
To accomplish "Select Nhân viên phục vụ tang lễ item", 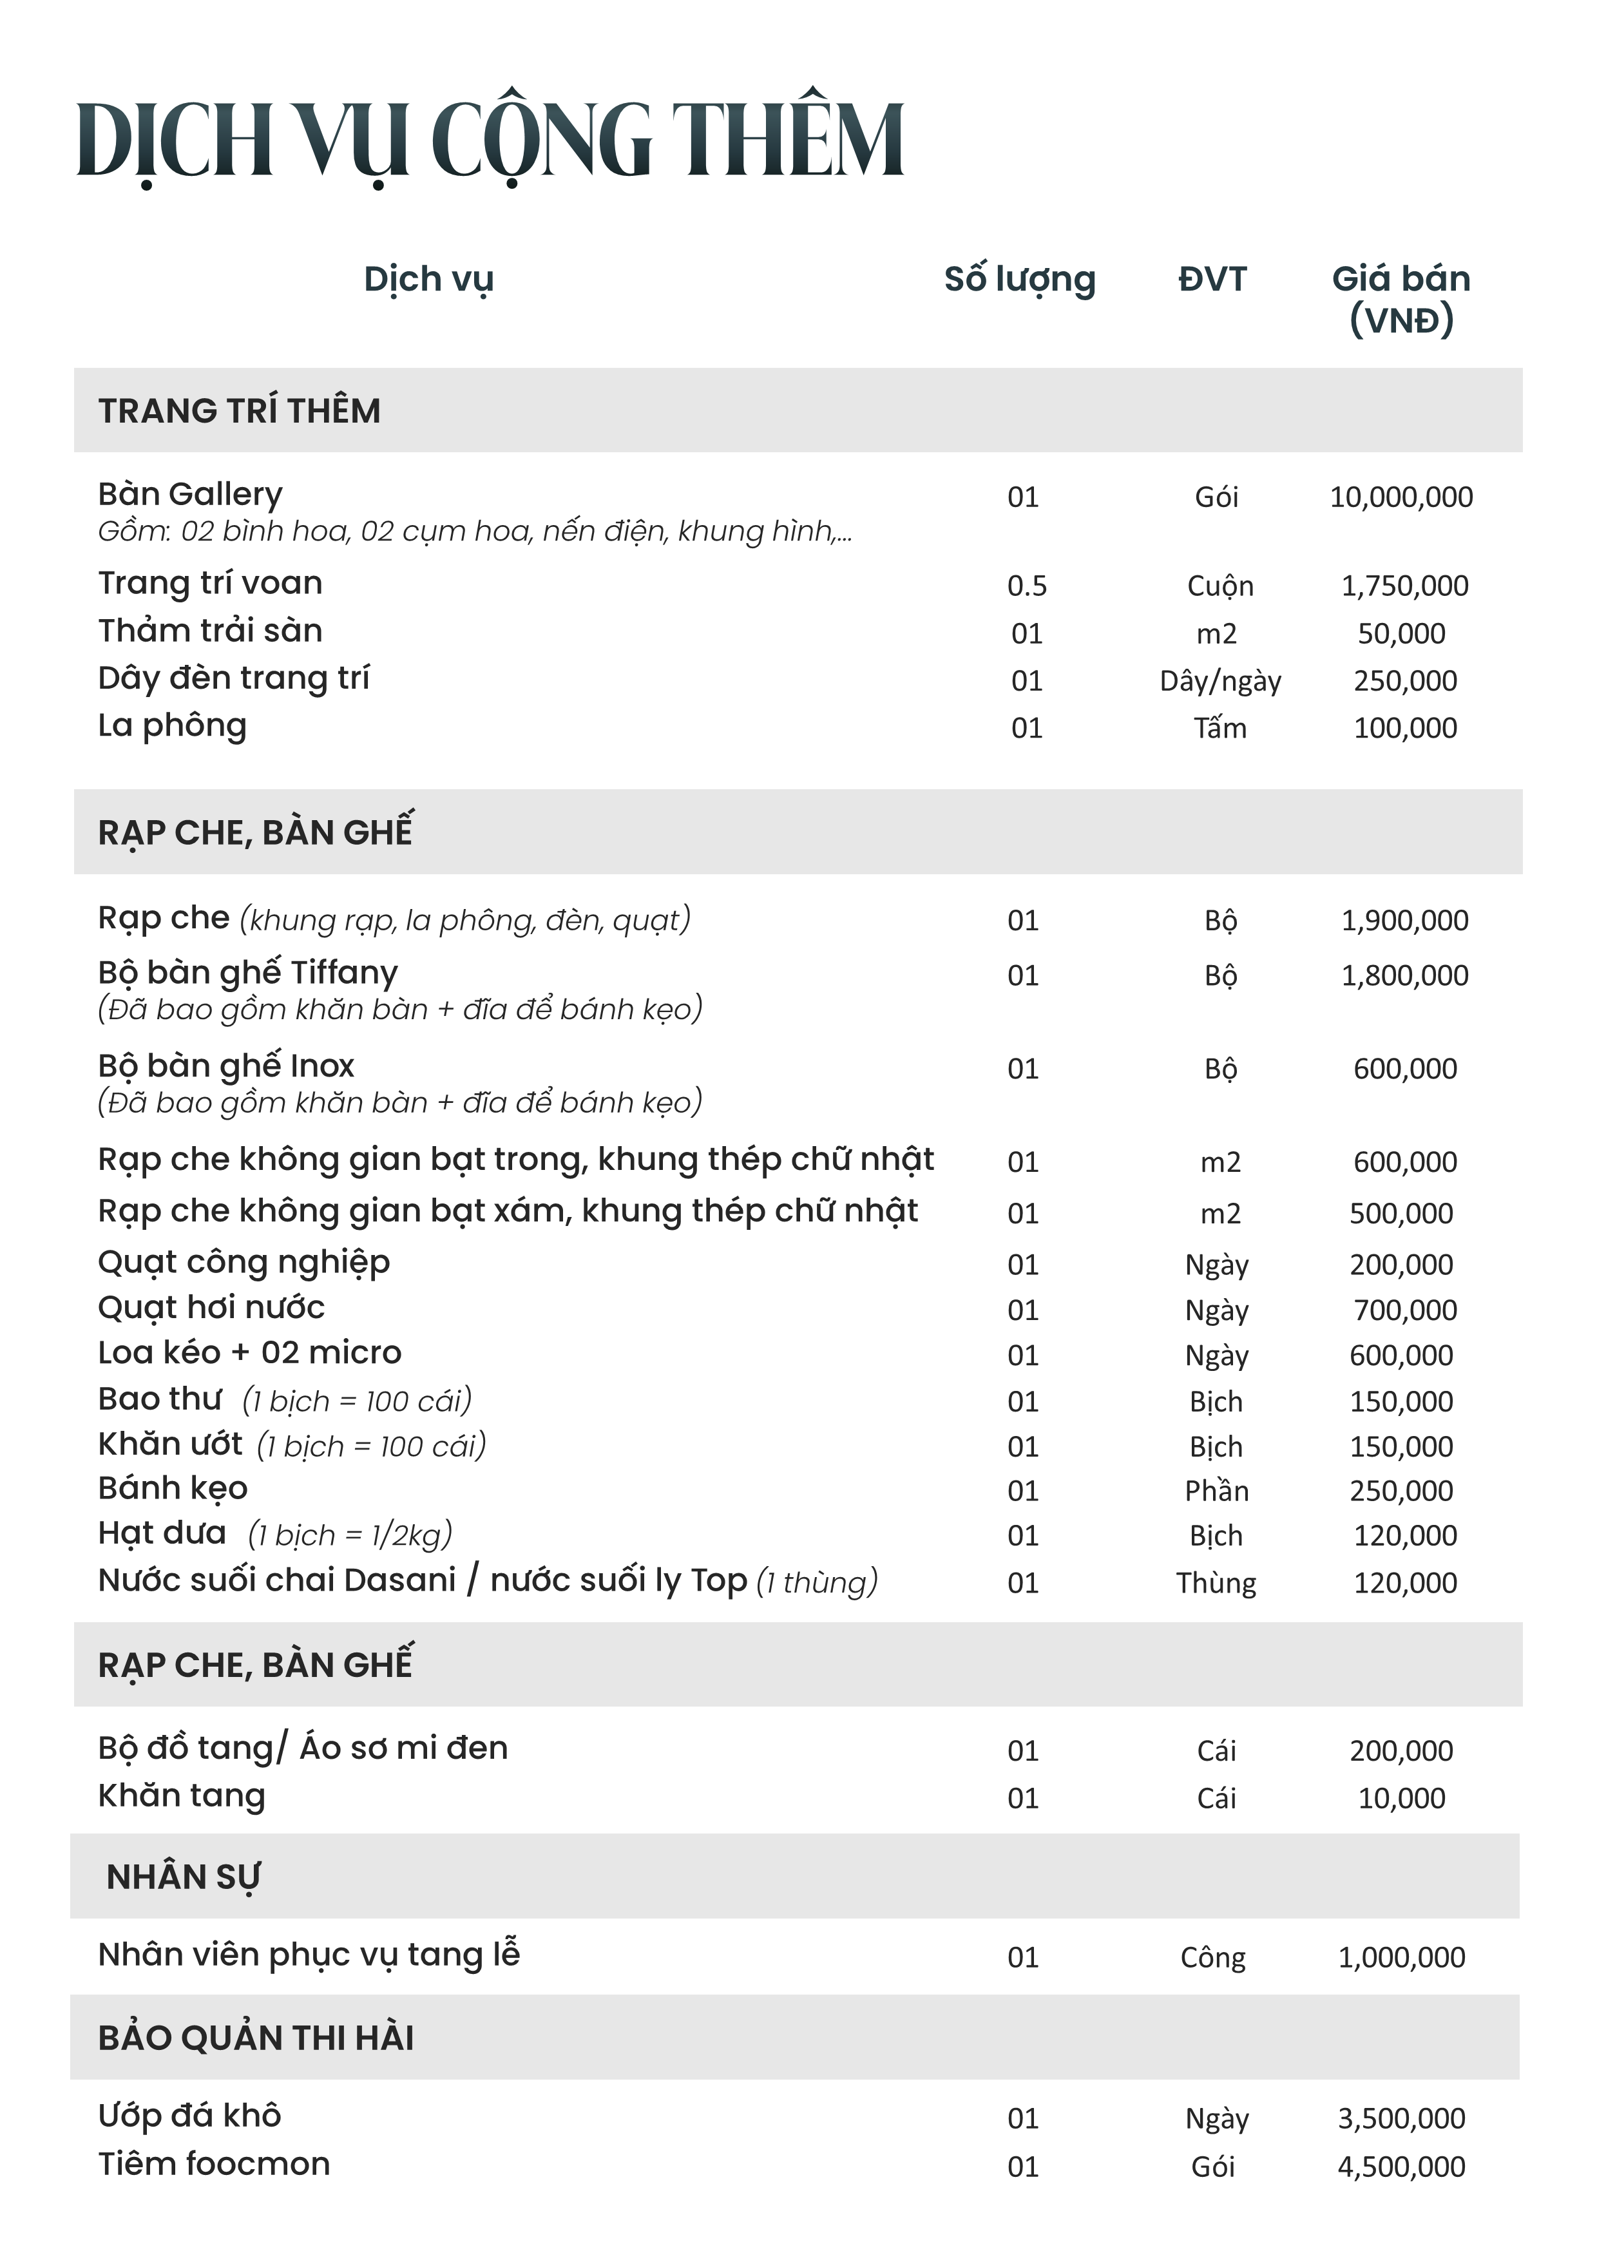I will [x=309, y=1955].
